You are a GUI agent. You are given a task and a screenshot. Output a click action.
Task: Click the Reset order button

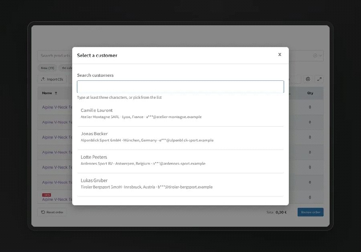click(52, 212)
